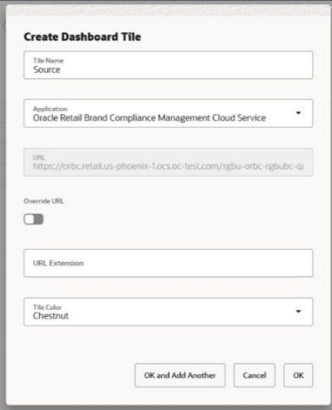Click the Tile Name input field
The height and width of the screenshot is (410, 332).
click(x=168, y=65)
